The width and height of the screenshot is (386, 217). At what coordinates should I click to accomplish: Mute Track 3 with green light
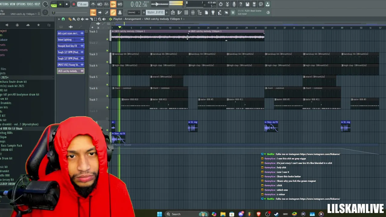[107, 62]
